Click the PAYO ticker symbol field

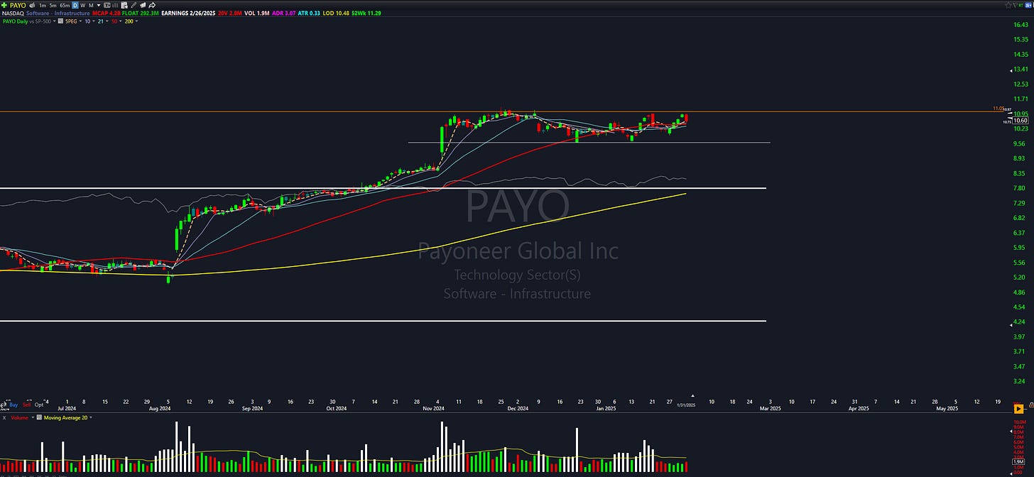(18, 6)
